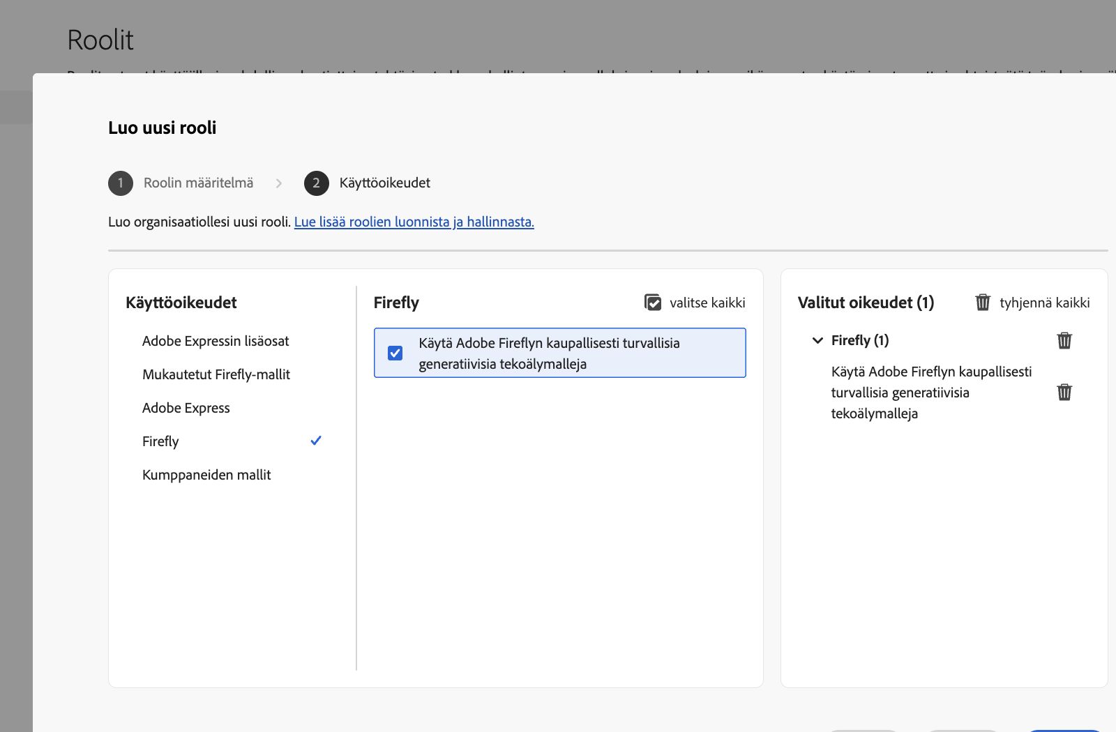Click the trash icon beside 'tyhjennä kaikki'
1116x732 pixels.
pos(983,303)
